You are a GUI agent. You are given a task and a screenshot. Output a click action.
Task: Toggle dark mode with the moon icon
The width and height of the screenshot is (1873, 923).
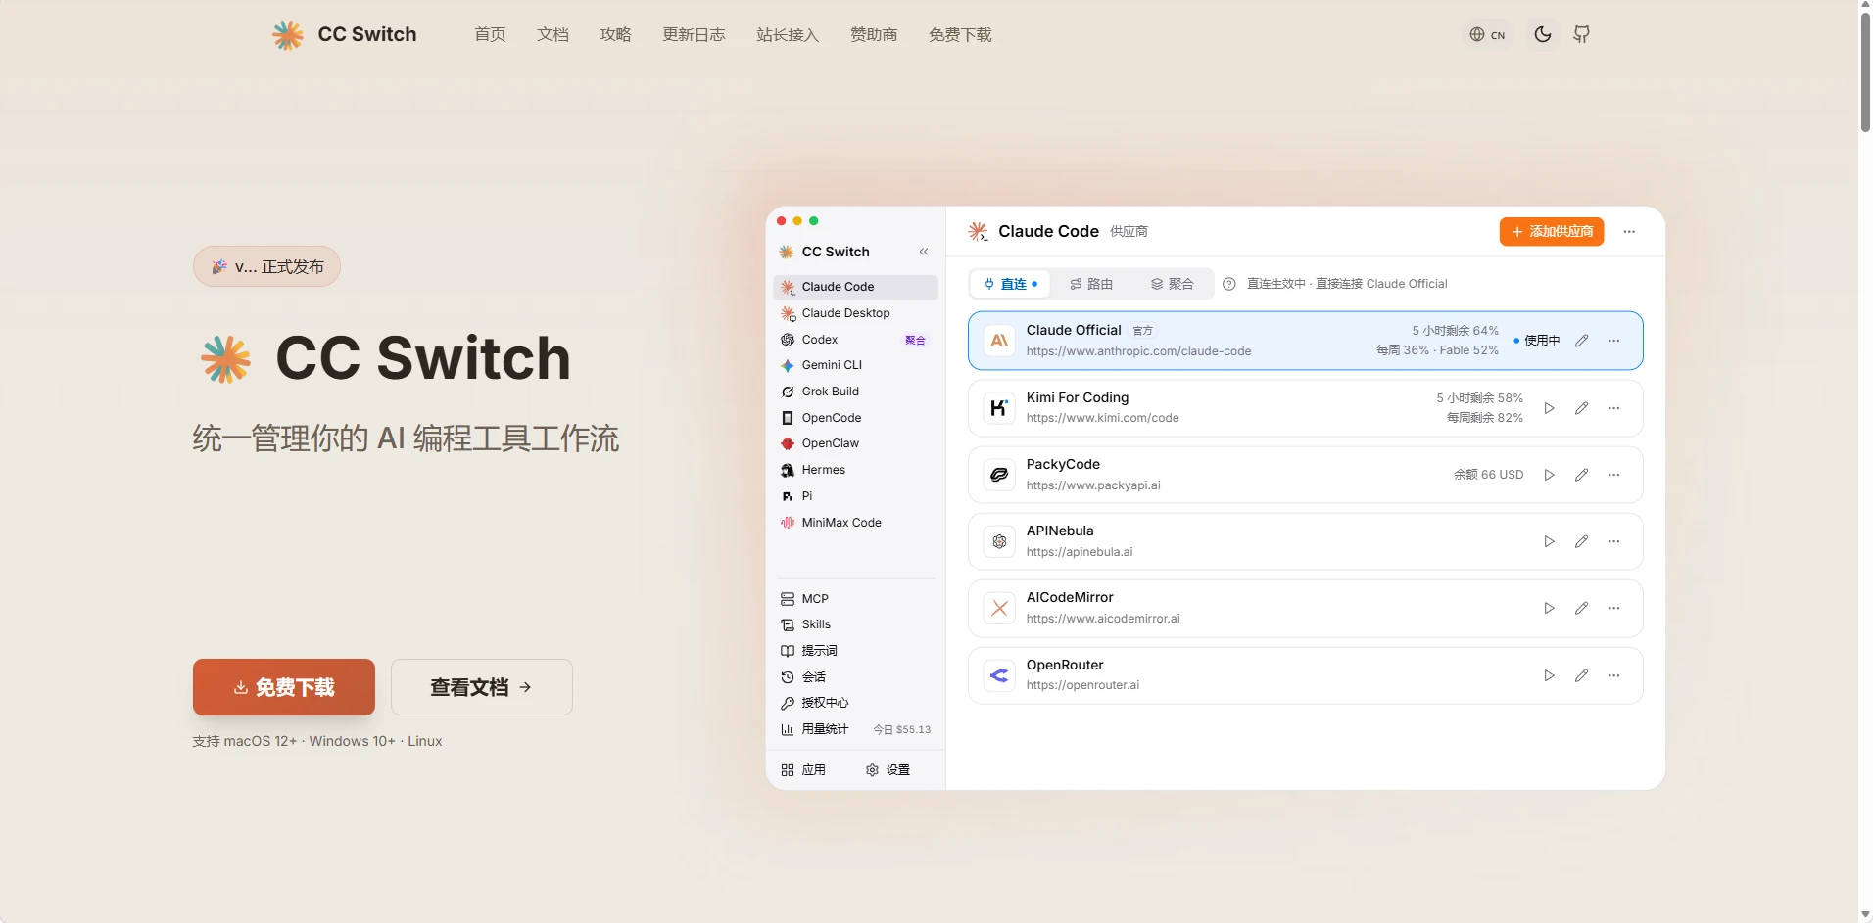[1542, 34]
